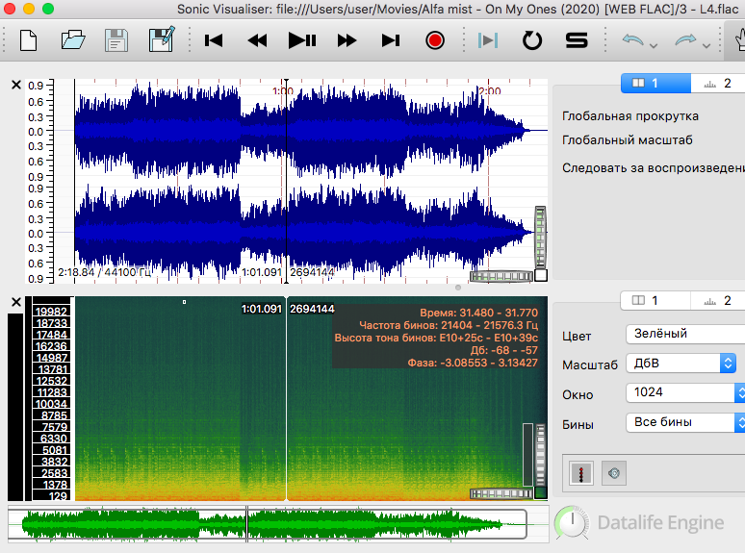
Task: Reset waveform zoom with the square corner button
Action: click(541, 275)
